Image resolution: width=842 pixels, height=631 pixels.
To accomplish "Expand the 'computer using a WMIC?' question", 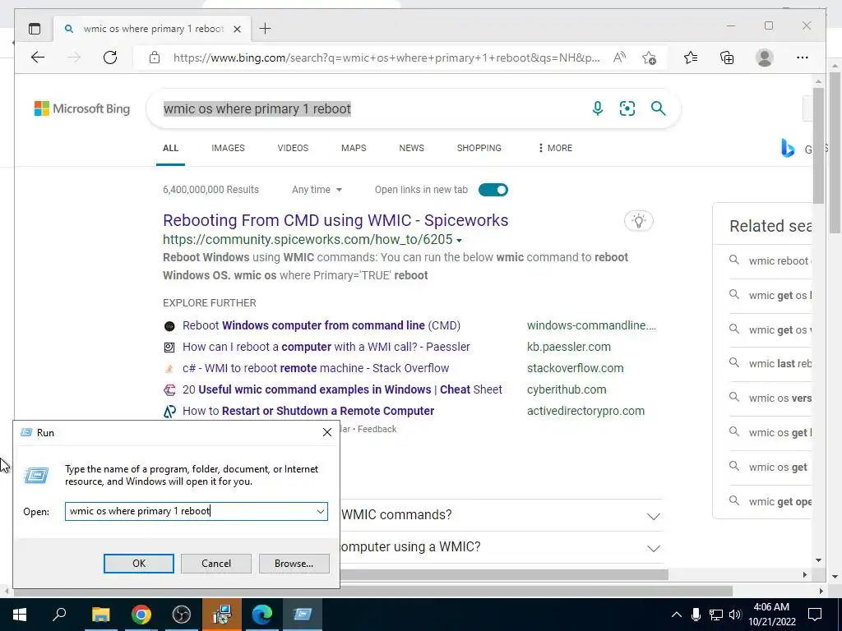I will (x=653, y=548).
